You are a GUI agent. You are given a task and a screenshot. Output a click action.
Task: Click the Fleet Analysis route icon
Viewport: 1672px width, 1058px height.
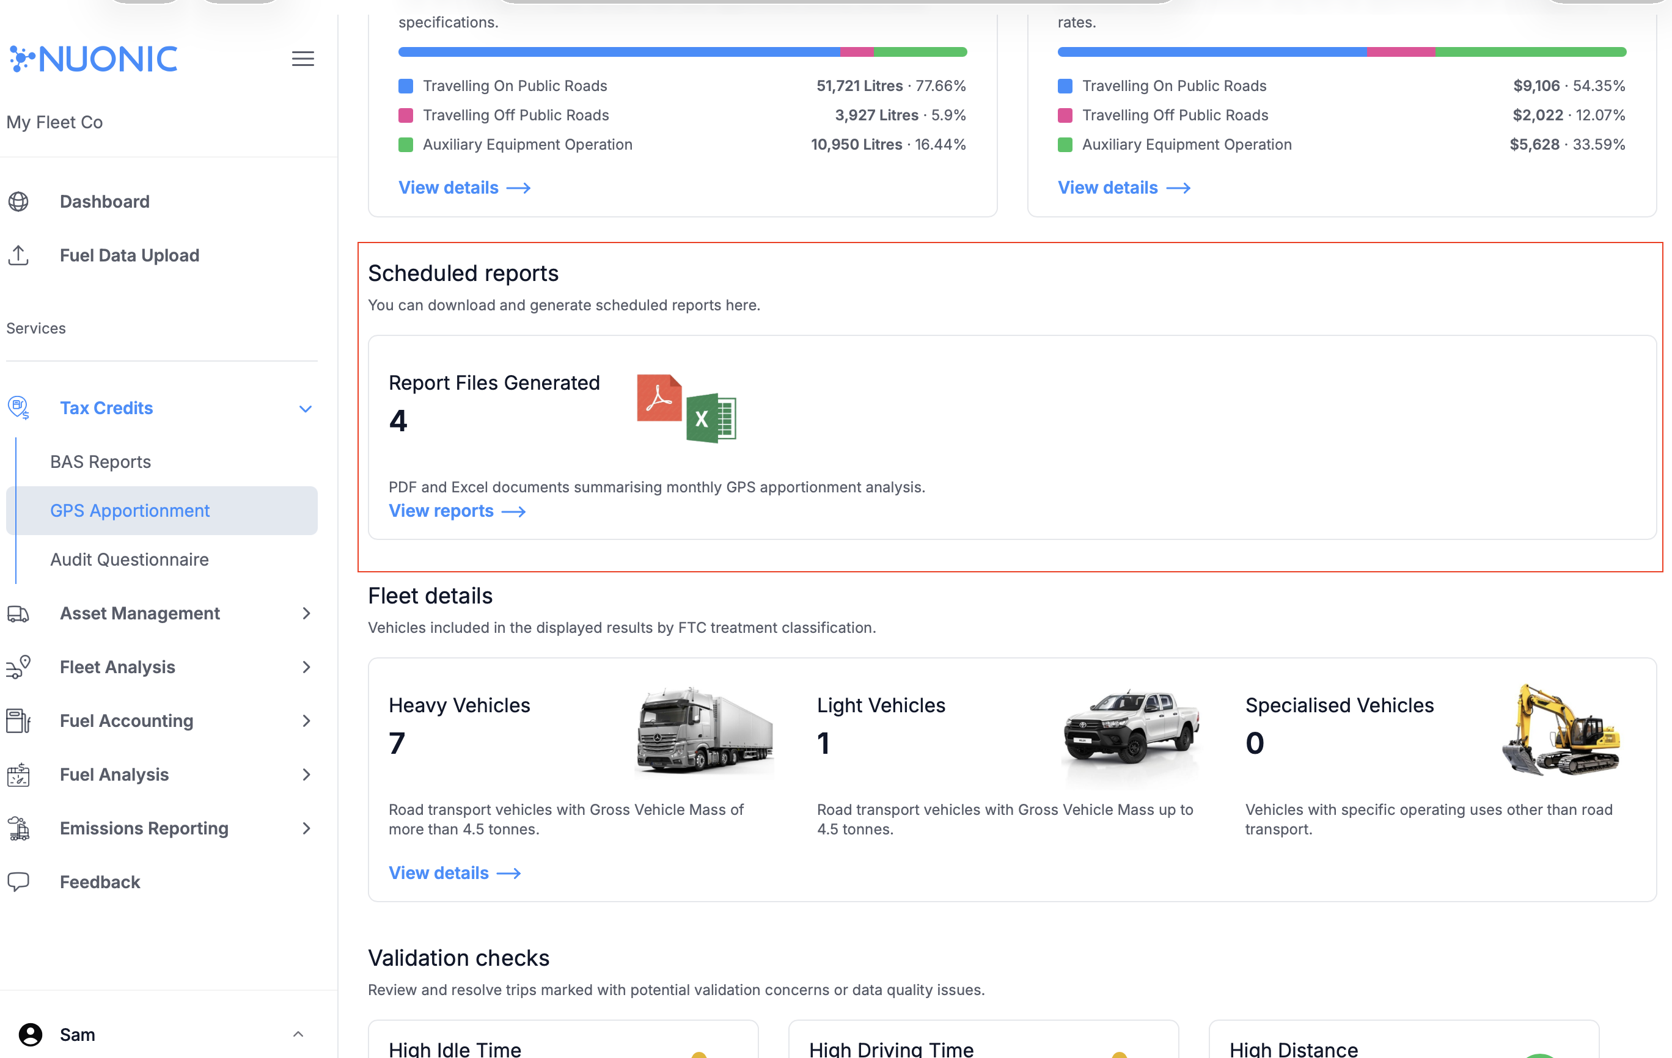[x=19, y=667]
